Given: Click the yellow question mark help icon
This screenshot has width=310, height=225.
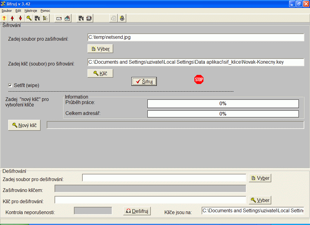Looking at the screenshot, I should (4, 18).
